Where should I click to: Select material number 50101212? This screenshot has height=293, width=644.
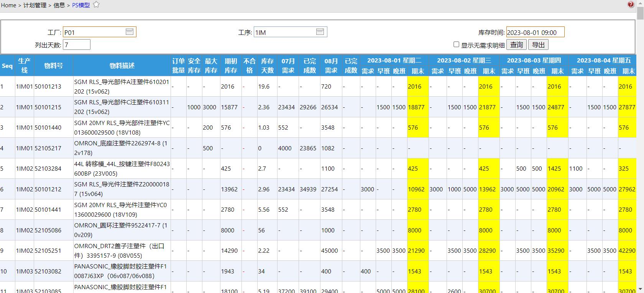(x=48, y=189)
